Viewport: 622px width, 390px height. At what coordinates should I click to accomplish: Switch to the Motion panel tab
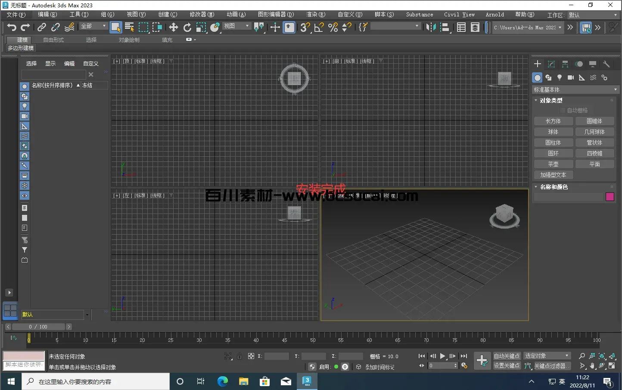coord(579,64)
